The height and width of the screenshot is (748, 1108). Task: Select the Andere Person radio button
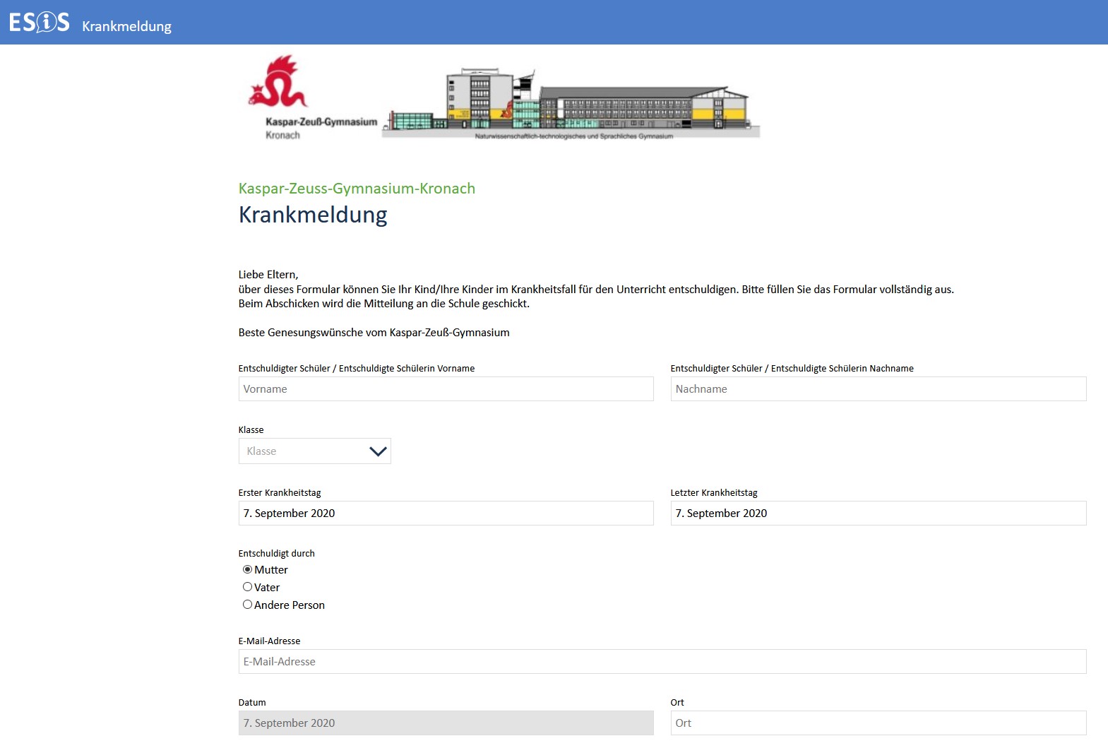[247, 605]
